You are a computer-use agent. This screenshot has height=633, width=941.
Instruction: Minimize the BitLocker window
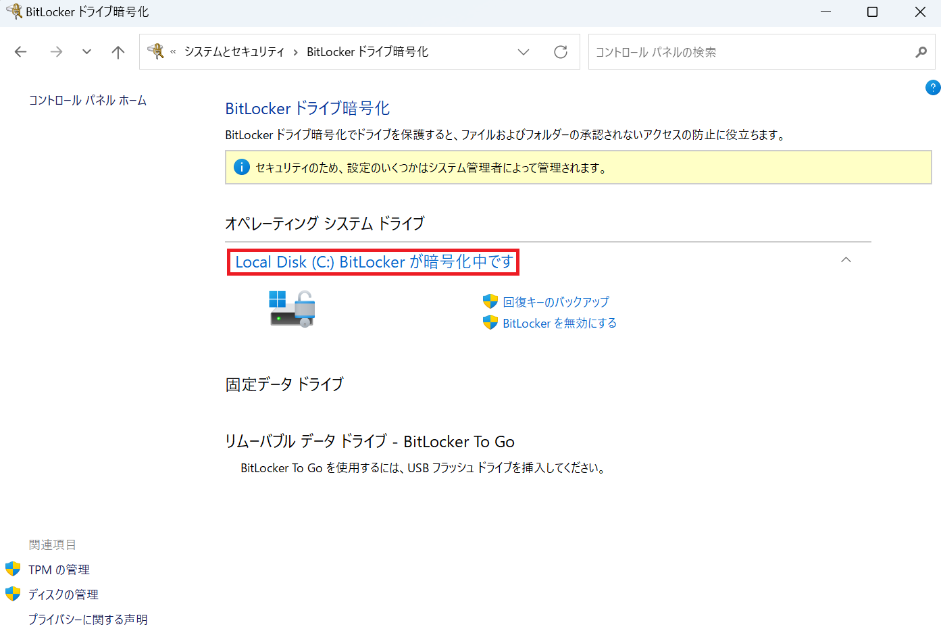click(825, 12)
